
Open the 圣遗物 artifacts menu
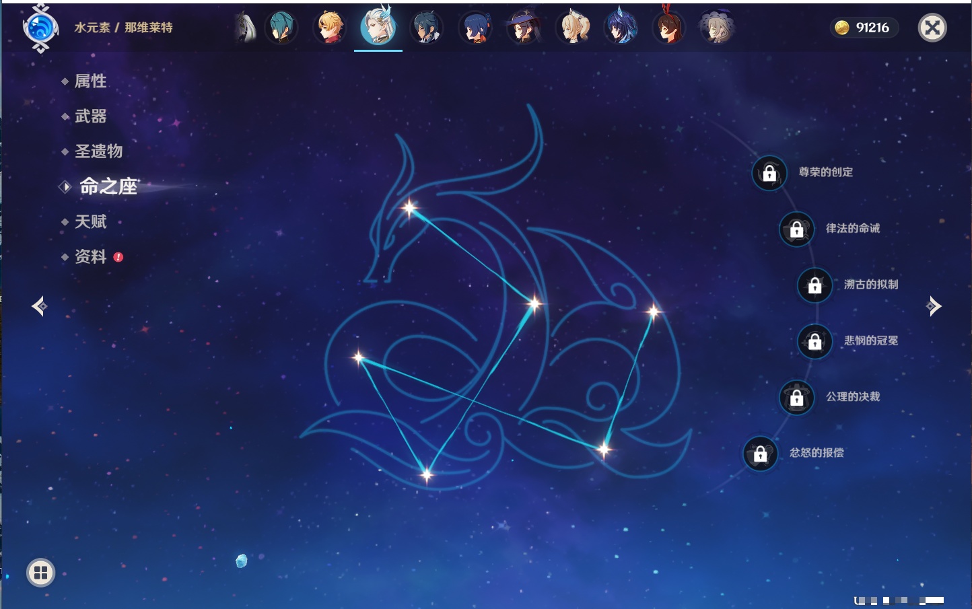click(98, 151)
